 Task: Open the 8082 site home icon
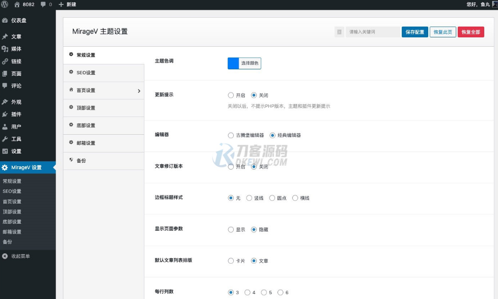[17, 4]
